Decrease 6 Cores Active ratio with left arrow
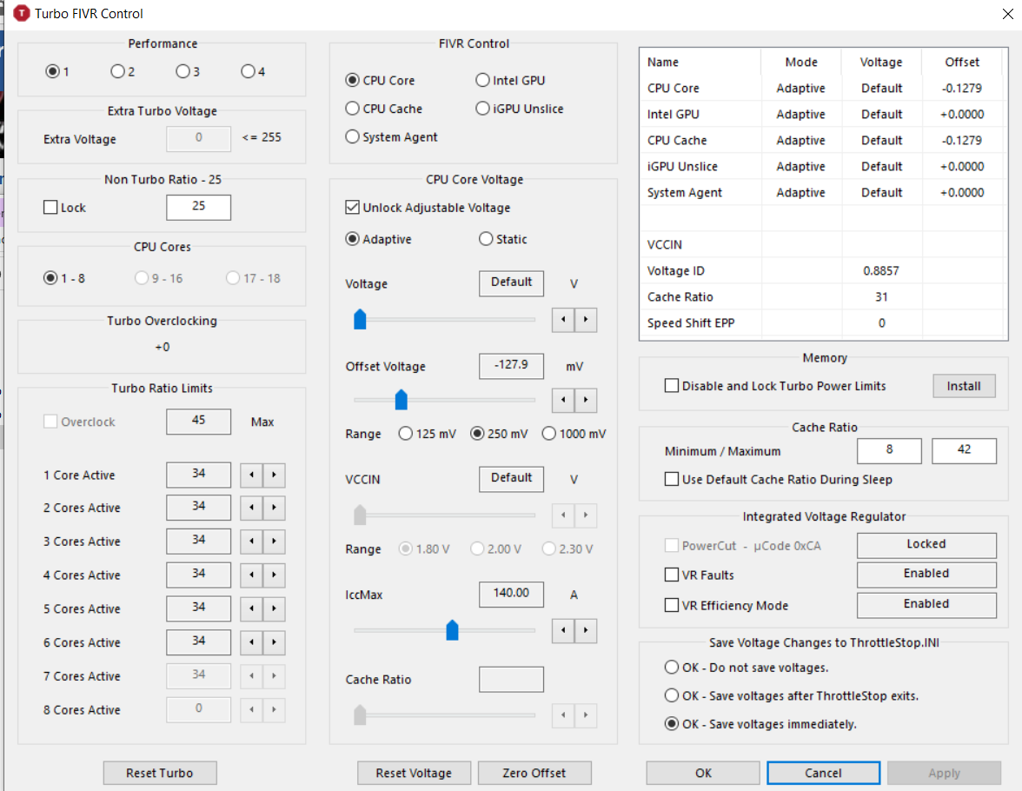This screenshot has height=791, width=1022. pyautogui.click(x=252, y=642)
